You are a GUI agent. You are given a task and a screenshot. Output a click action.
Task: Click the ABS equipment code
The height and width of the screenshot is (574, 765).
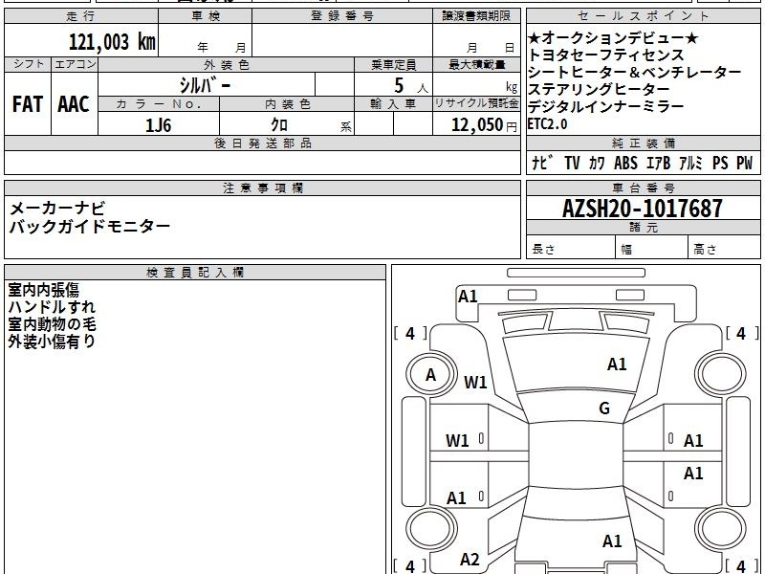tap(626, 163)
